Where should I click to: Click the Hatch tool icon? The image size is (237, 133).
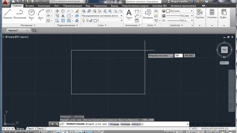point(48,21)
